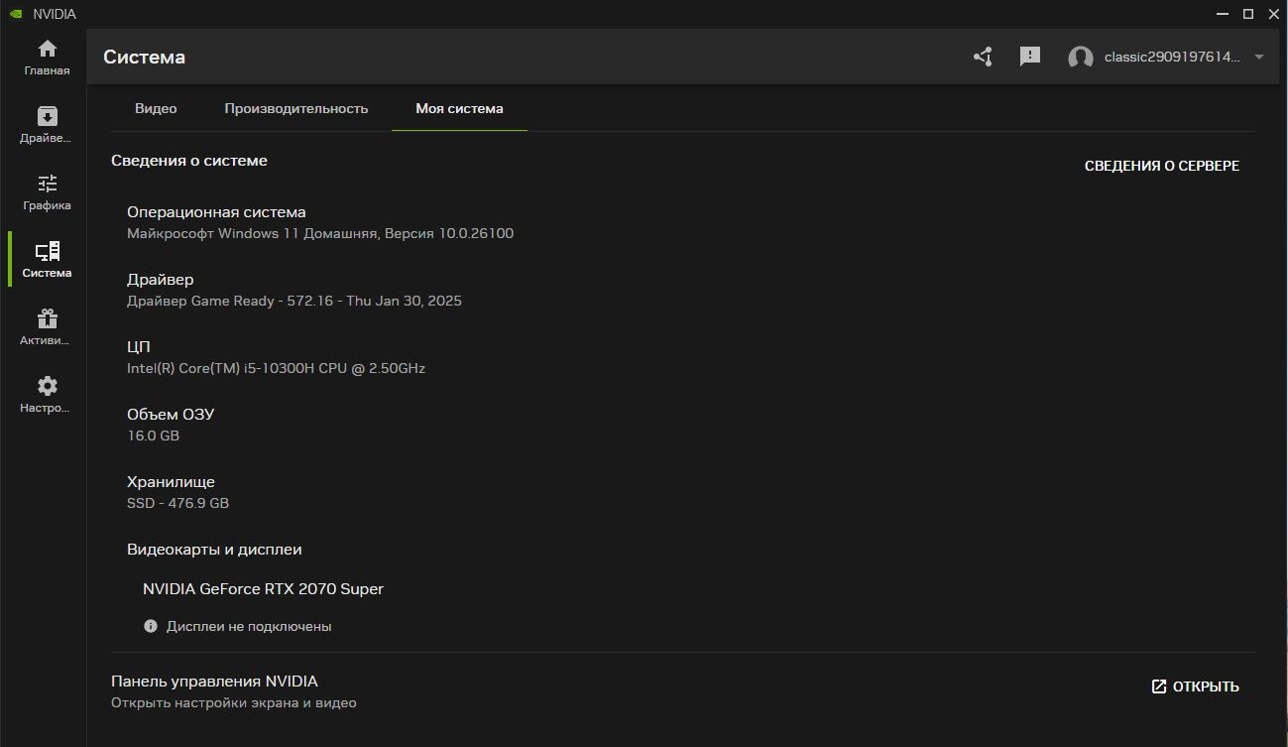The height and width of the screenshot is (747, 1288).
Task: Select the Система sidebar icon
Action: pyautogui.click(x=47, y=251)
